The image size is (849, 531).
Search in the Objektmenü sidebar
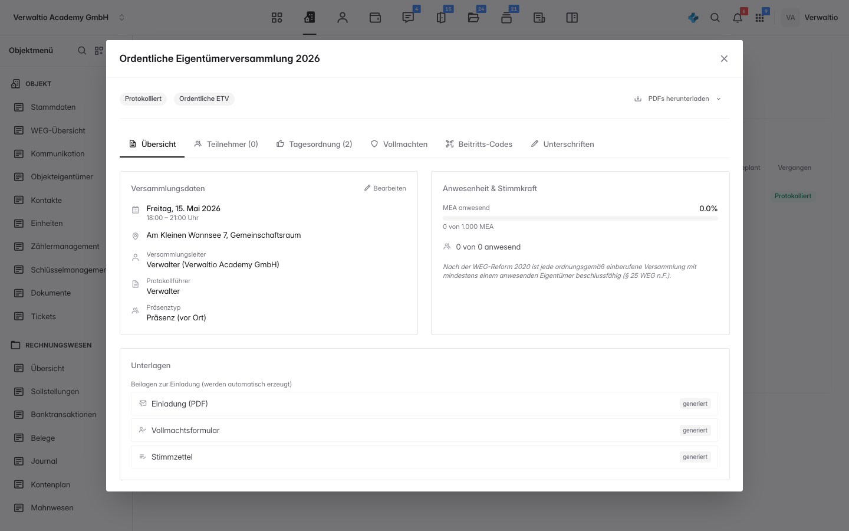(82, 51)
